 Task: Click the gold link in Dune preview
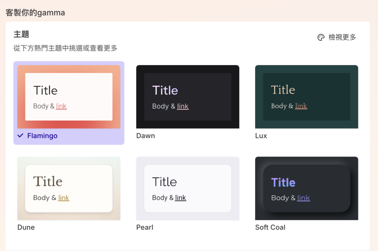[63, 198]
